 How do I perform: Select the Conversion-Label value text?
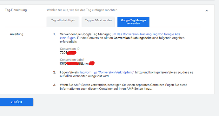77,63
